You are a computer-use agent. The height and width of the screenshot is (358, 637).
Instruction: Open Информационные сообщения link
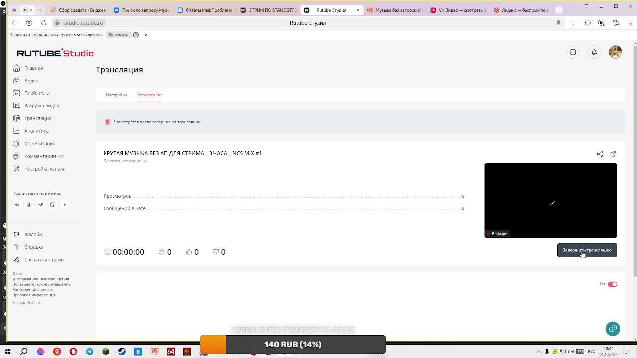(x=41, y=279)
